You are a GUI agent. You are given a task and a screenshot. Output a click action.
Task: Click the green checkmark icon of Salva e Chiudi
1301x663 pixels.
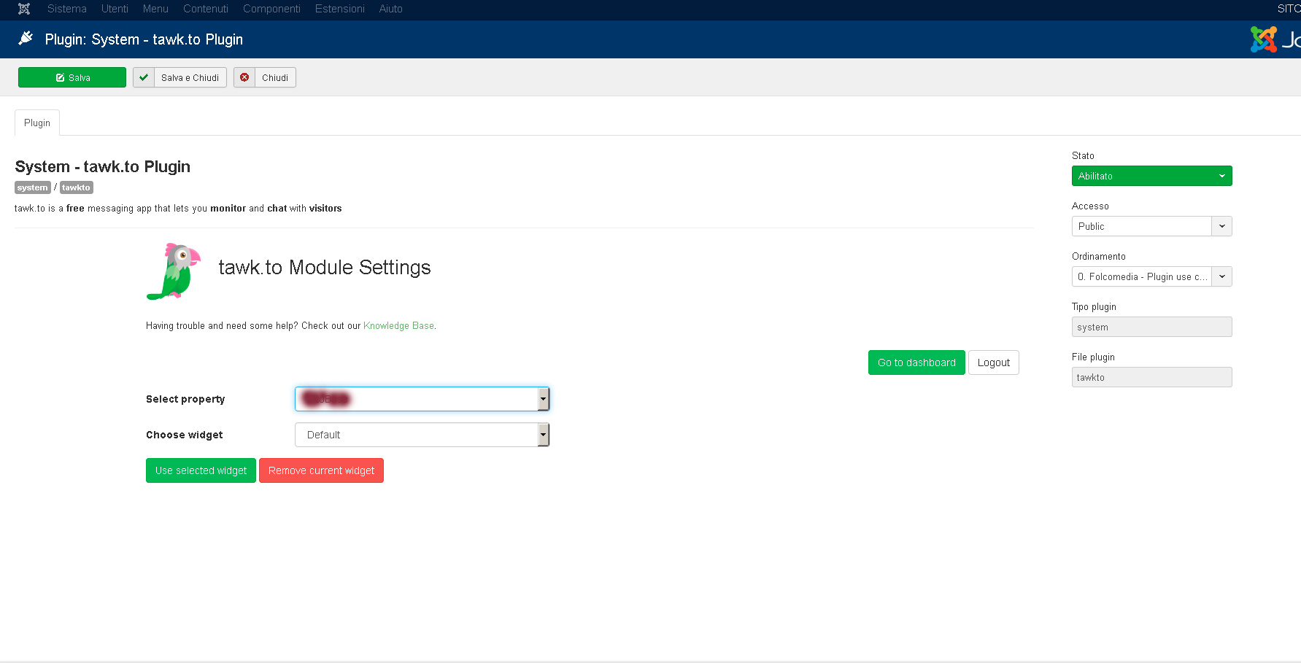144,77
